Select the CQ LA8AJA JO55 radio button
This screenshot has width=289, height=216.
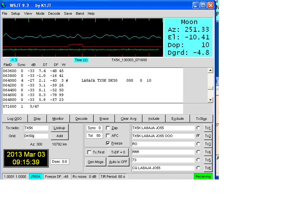(198, 168)
